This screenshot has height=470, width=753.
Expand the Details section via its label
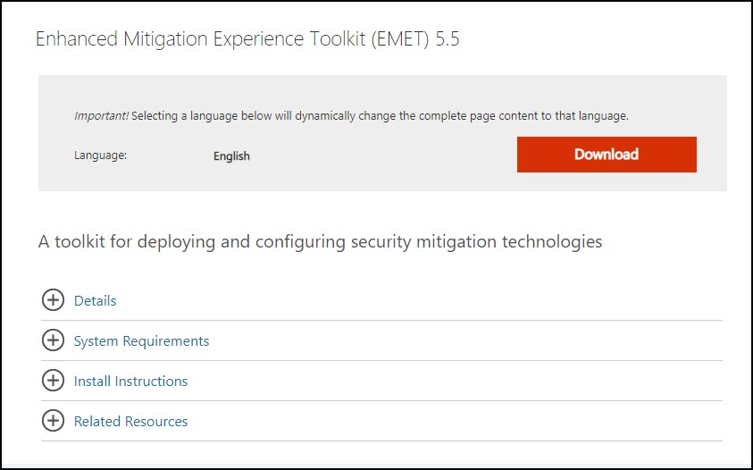95,301
